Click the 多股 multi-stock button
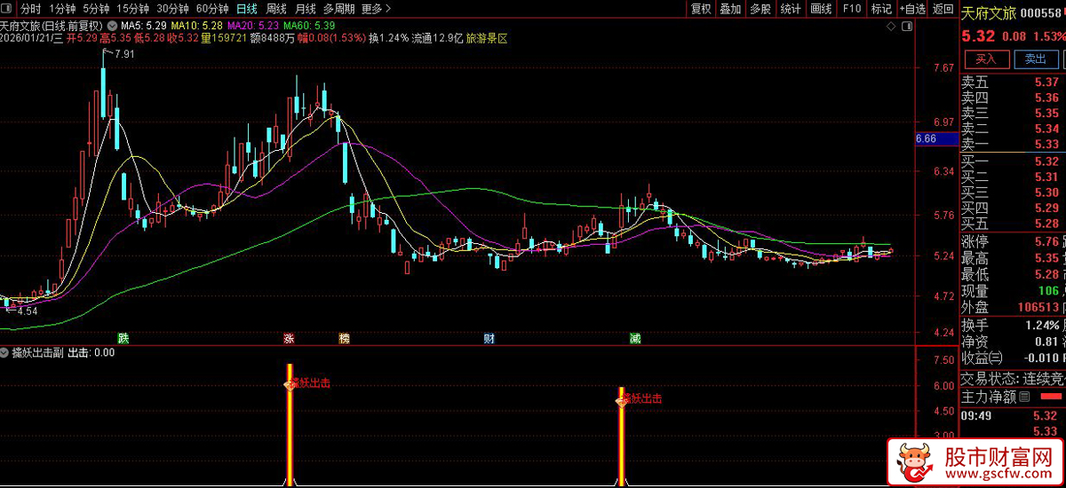1066x488 pixels. pyautogui.click(x=760, y=9)
